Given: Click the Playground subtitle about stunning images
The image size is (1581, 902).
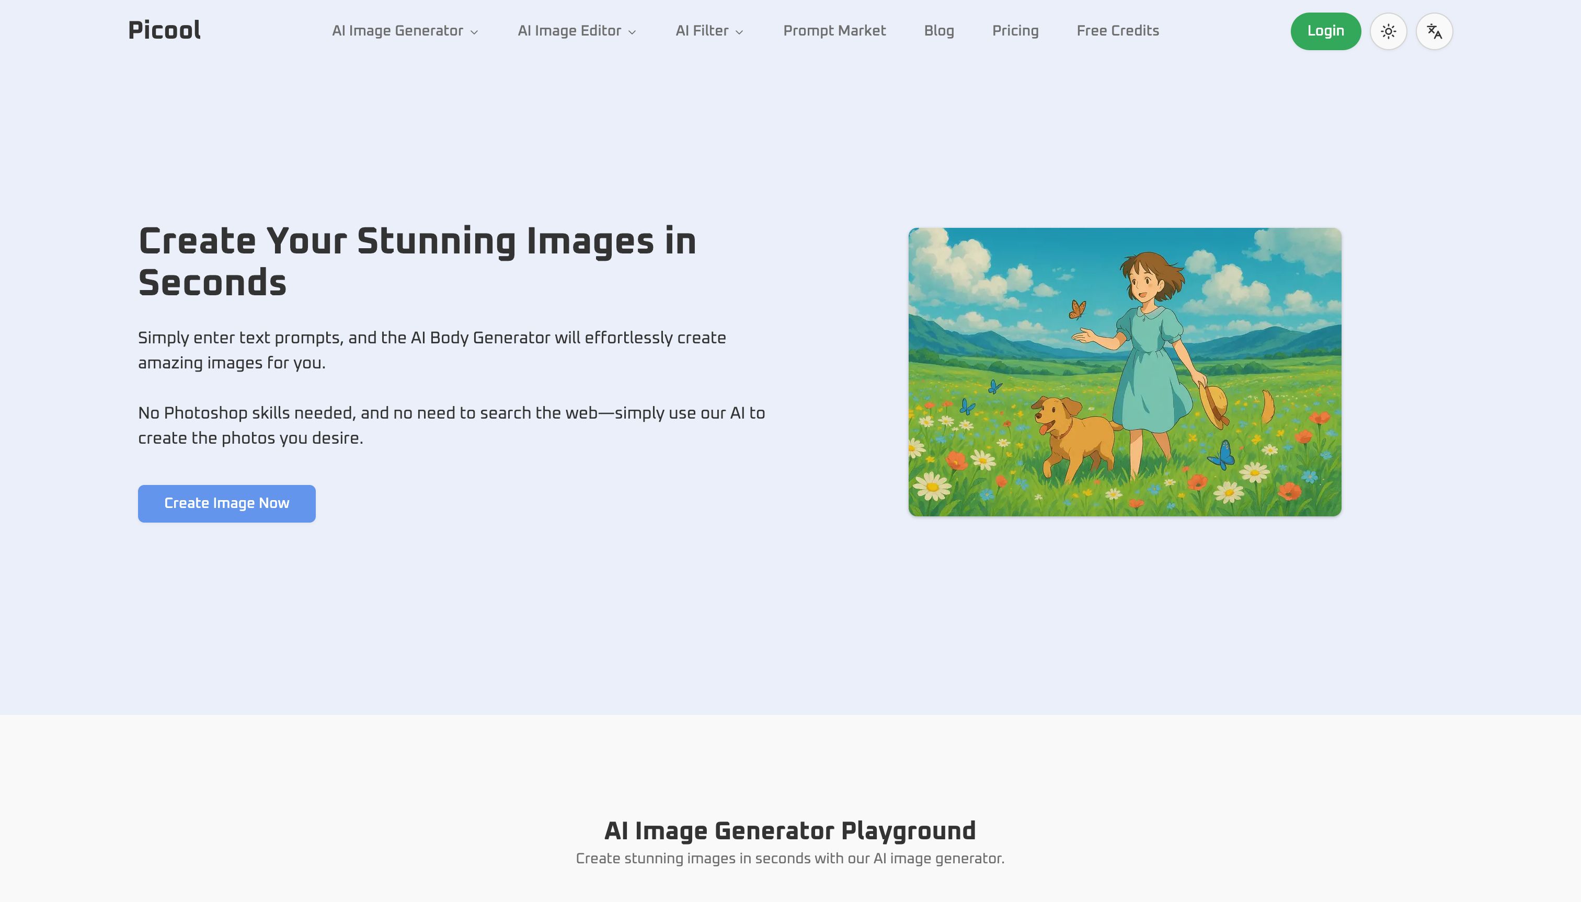Looking at the screenshot, I should point(790,859).
